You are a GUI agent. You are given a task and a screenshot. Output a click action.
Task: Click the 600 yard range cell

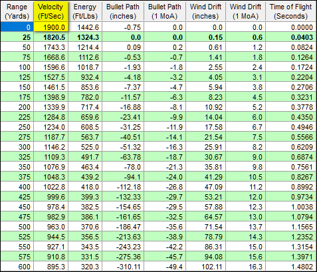click(x=17, y=267)
